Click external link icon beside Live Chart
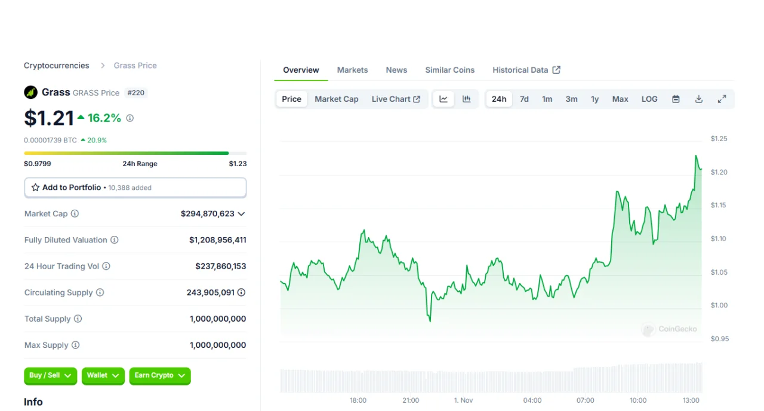The height and width of the screenshot is (411, 764). point(417,99)
